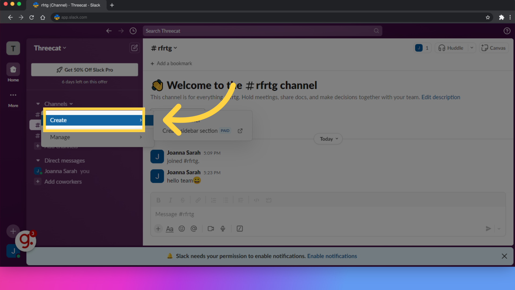Bookmark this page with star icon
Image resolution: width=515 pixels, height=290 pixels.
[x=488, y=17]
